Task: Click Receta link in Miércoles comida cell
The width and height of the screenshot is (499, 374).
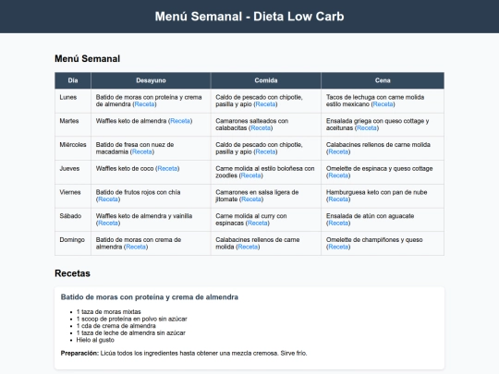Action: pos(266,151)
